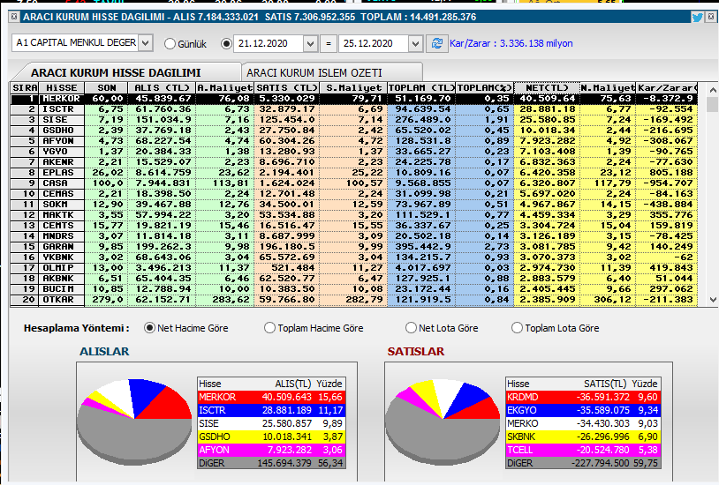
Task: Select Net Lota Göre calculation method
Action: click(x=411, y=328)
